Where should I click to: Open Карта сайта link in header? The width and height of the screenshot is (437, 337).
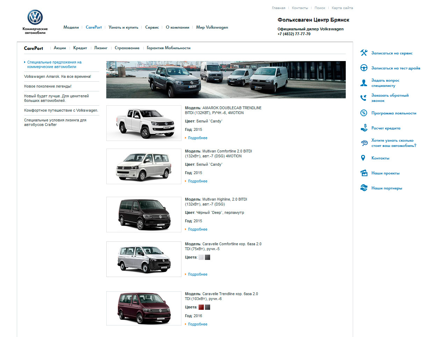point(342,8)
